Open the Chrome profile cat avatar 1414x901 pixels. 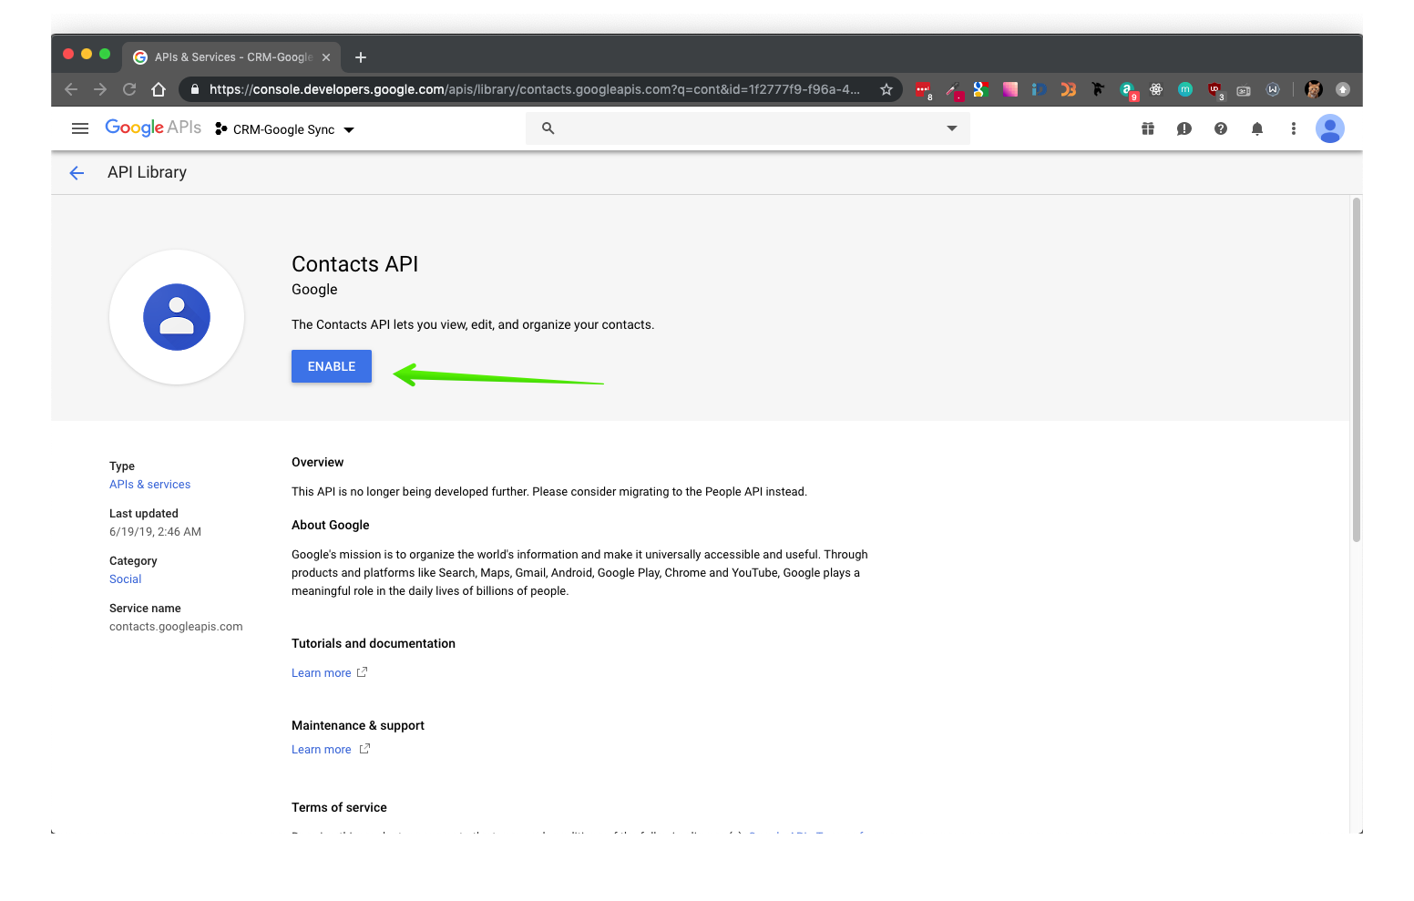pyautogui.click(x=1314, y=89)
